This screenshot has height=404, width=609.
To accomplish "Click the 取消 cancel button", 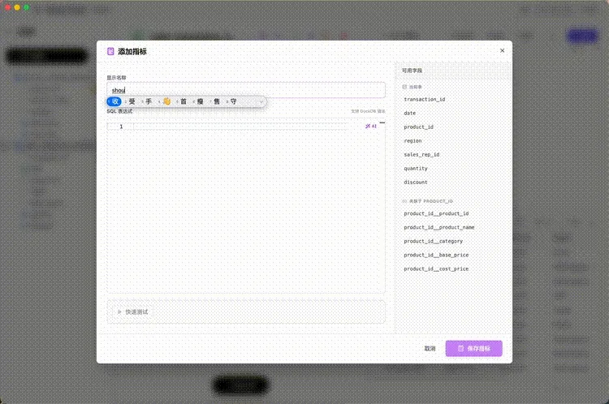I will pyautogui.click(x=430, y=349).
